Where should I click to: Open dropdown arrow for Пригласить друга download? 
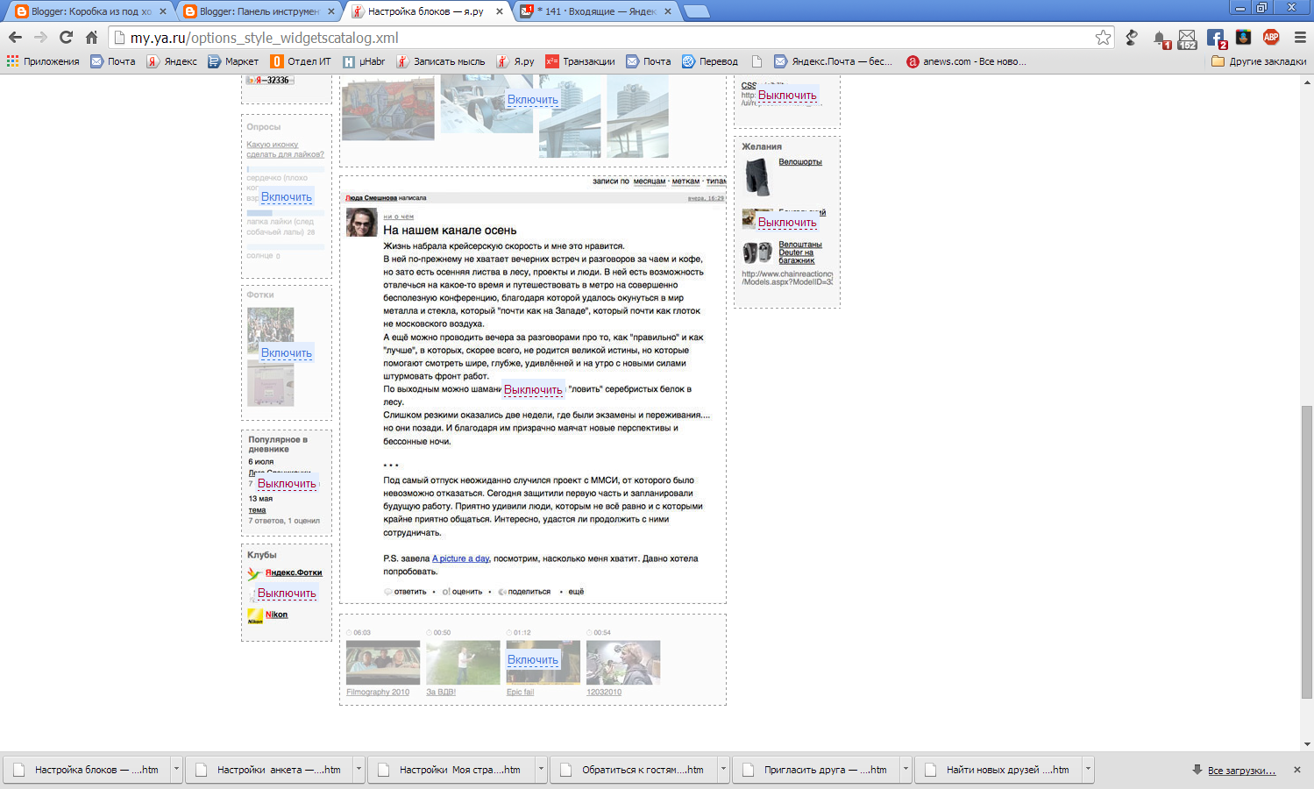pyautogui.click(x=906, y=769)
